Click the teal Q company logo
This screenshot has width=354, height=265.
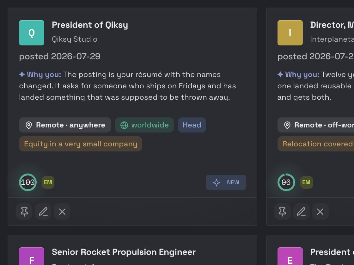point(32,33)
